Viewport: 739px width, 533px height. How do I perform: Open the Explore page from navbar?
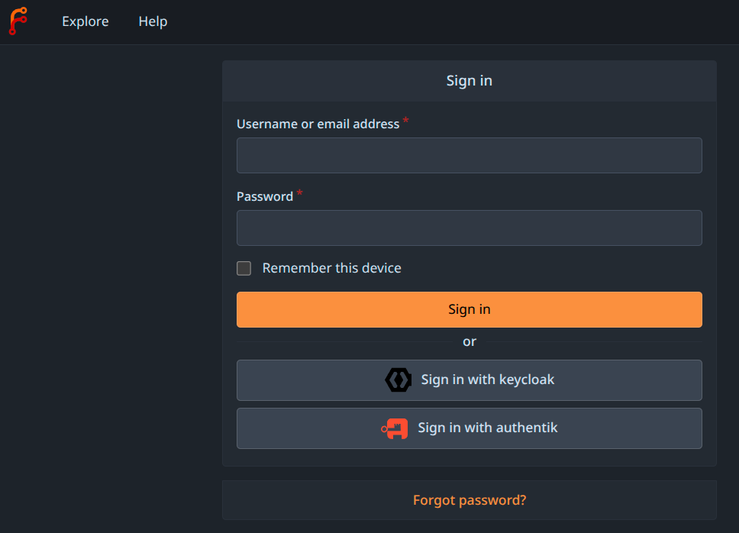click(86, 21)
